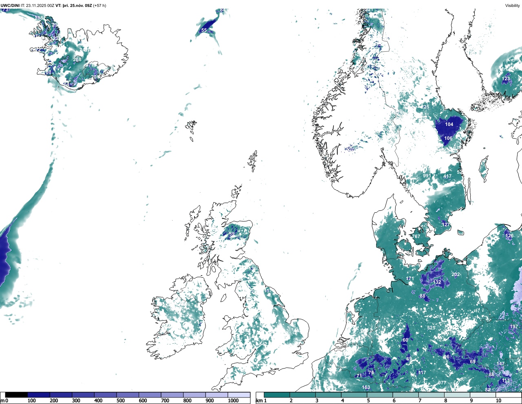Click the 'km' unit label on the legend

click(x=259, y=401)
